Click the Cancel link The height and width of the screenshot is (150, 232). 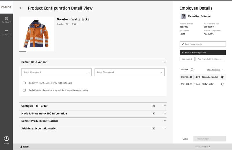(185, 139)
